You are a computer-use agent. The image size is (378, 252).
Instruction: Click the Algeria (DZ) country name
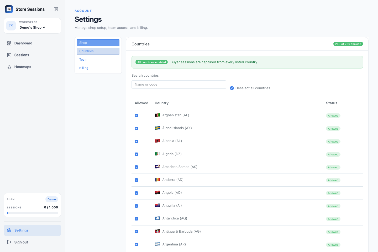(172, 154)
